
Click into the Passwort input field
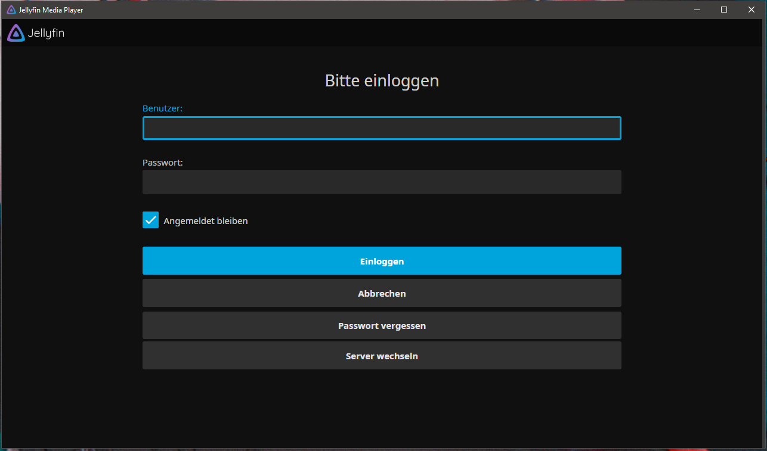pos(382,182)
